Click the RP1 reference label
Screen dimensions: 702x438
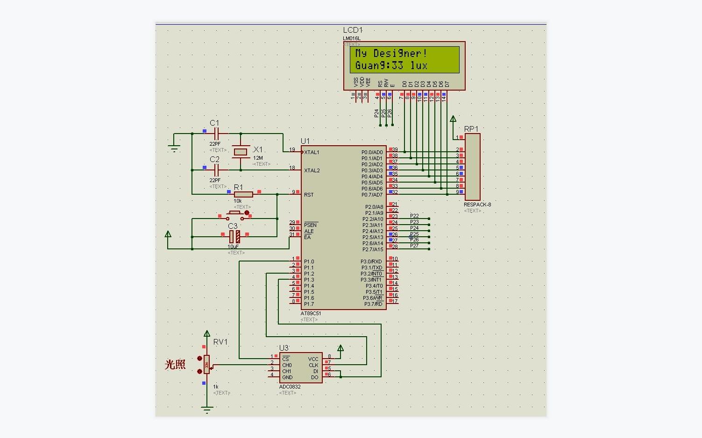coord(471,129)
